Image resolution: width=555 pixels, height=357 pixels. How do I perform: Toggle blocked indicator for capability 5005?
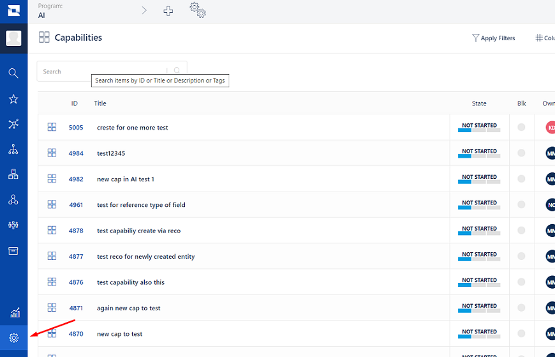tap(521, 128)
